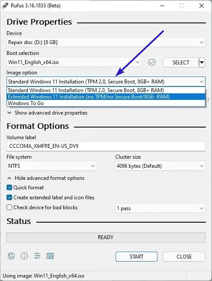Click the Cluster size label
Screen dimensions: 212x281
point(128,157)
